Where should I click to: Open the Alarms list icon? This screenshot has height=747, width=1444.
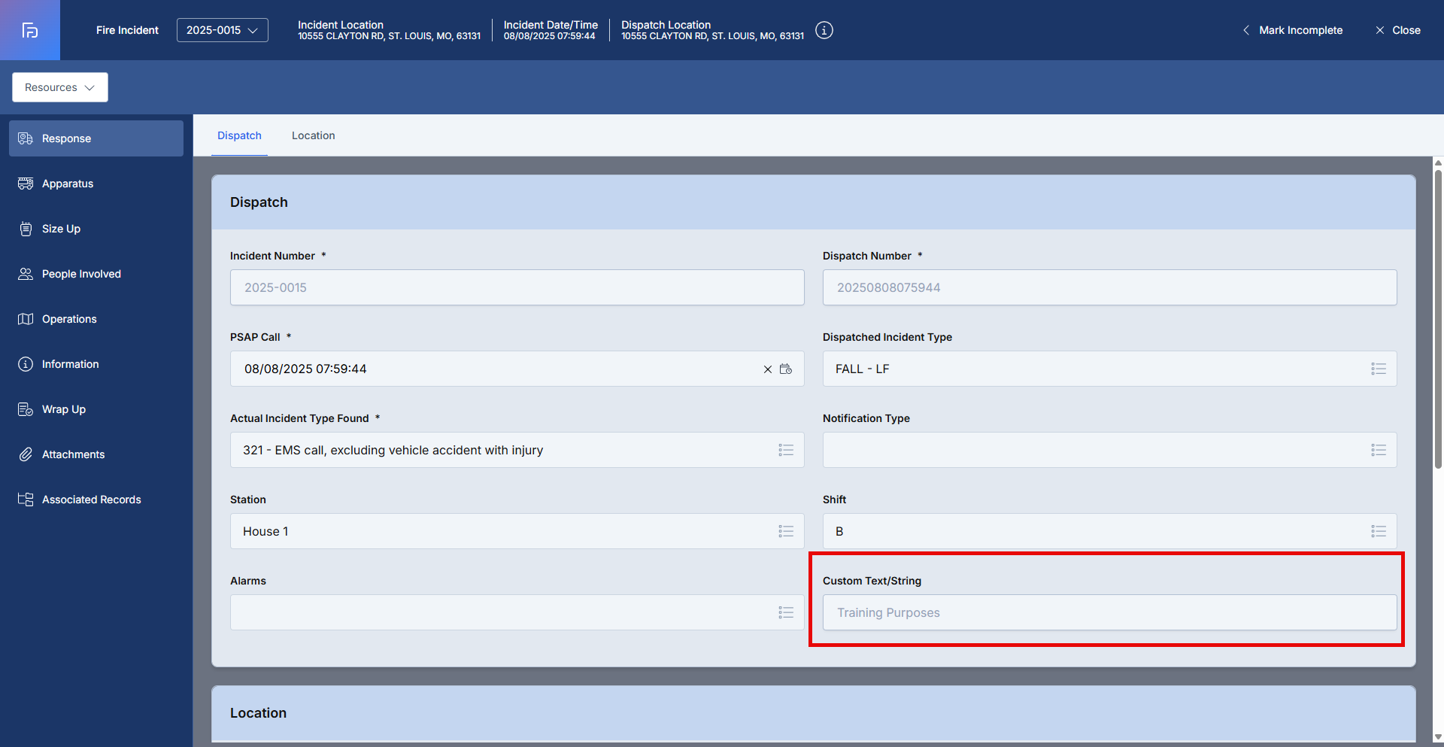[786, 612]
